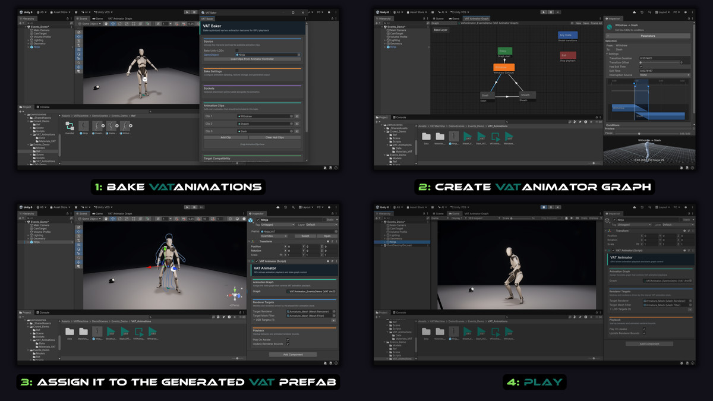
Task: Open the Tag dropdown in step 3 Inspector
Action: (x=277, y=225)
